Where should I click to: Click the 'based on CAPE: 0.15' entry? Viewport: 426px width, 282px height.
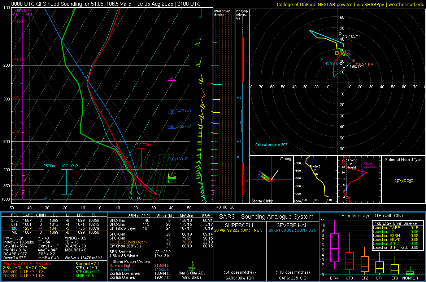(x=396, y=228)
